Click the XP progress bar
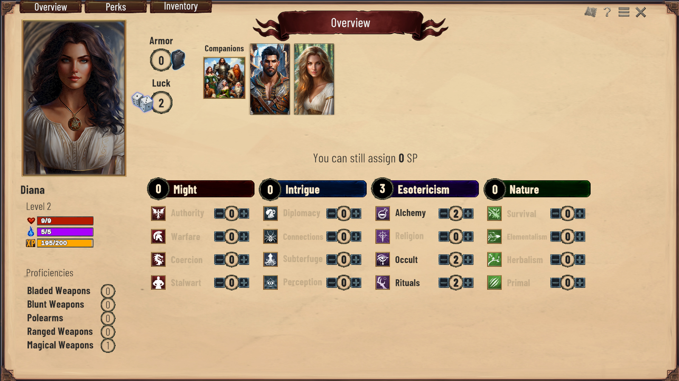Screen dimensions: 679x381 [65, 243]
